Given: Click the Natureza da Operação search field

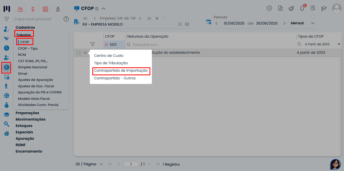Looking at the screenshot, I should 210,45.
